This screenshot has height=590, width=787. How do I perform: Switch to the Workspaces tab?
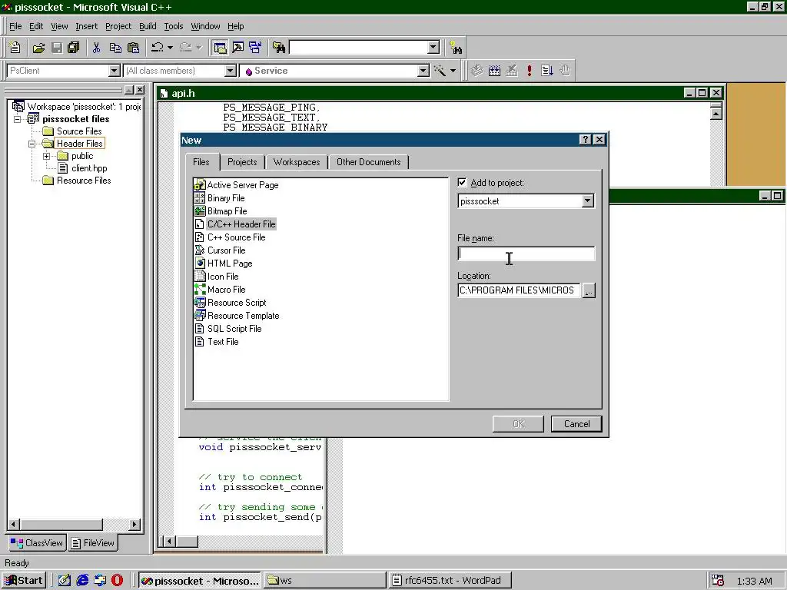pos(297,162)
